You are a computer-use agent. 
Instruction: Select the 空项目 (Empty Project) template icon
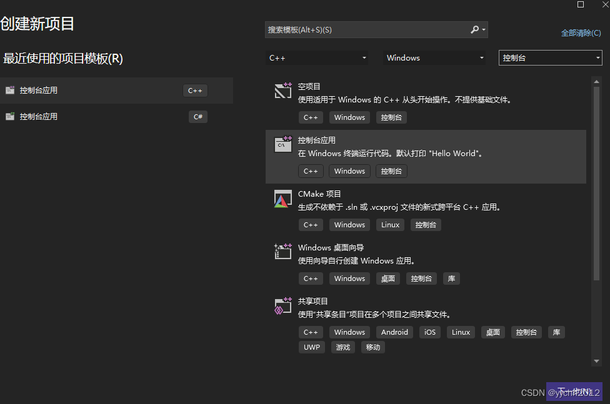point(282,91)
